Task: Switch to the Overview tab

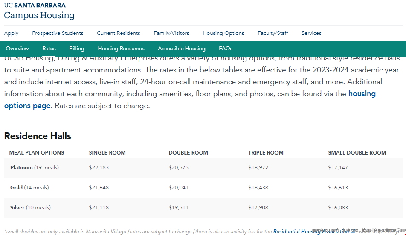Action: [x=17, y=49]
